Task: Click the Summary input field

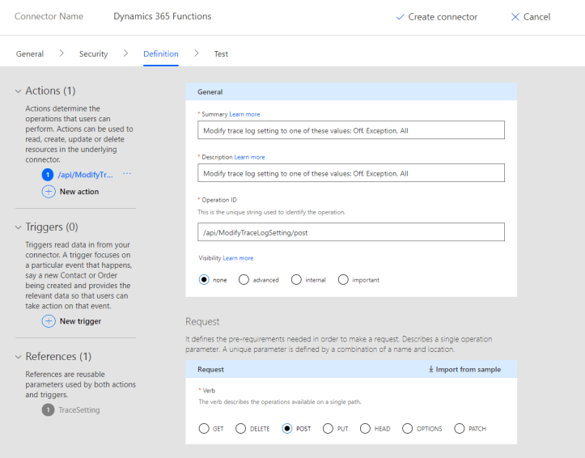Action: pyautogui.click(x=351, y=130)
